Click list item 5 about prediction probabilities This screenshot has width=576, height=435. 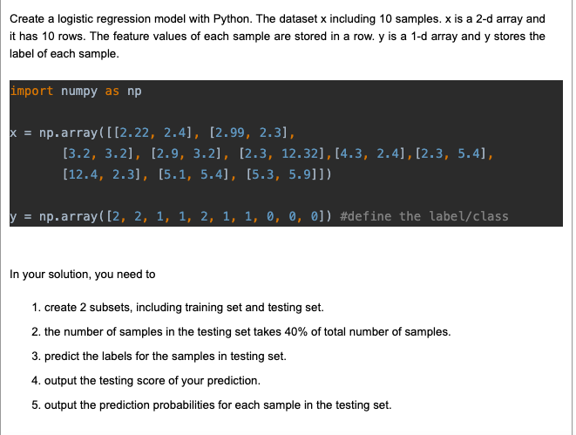(212, 404)
